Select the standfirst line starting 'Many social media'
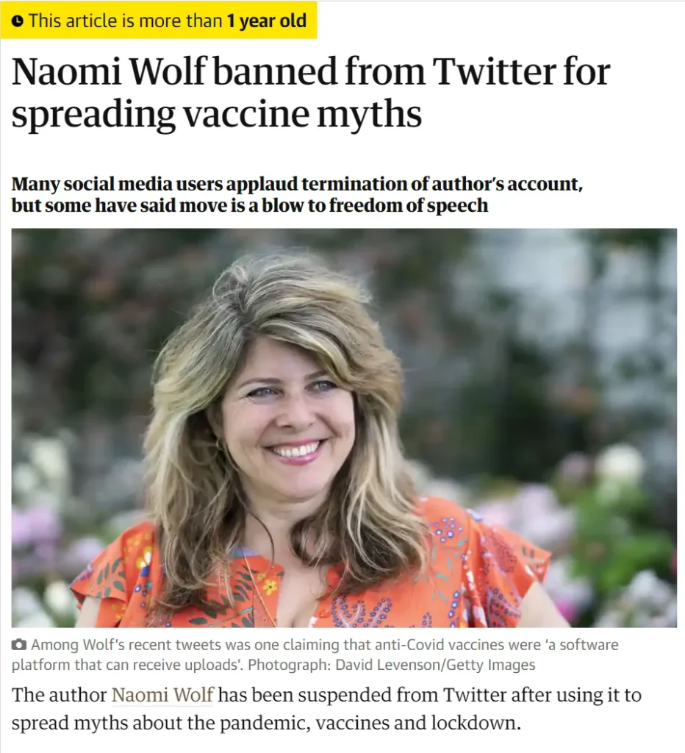Viewport: 685px width, 753px height. [297, 184]
